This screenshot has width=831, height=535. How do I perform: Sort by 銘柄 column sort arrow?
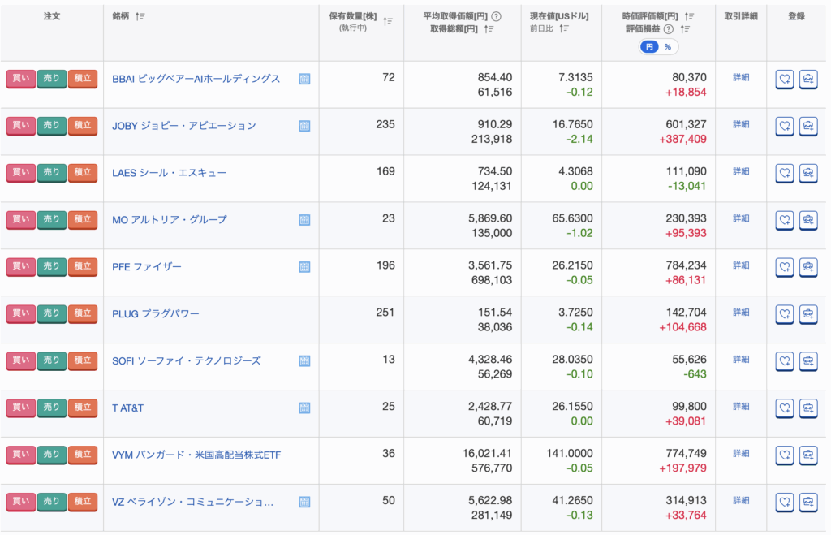(140, 16)
